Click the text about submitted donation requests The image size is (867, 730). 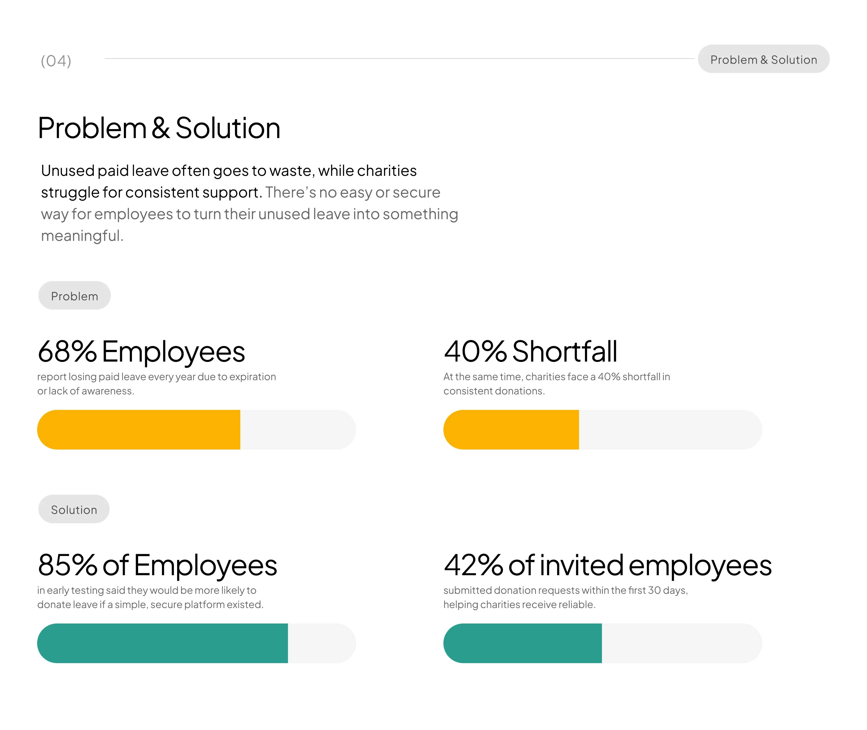tap(565, 597)
